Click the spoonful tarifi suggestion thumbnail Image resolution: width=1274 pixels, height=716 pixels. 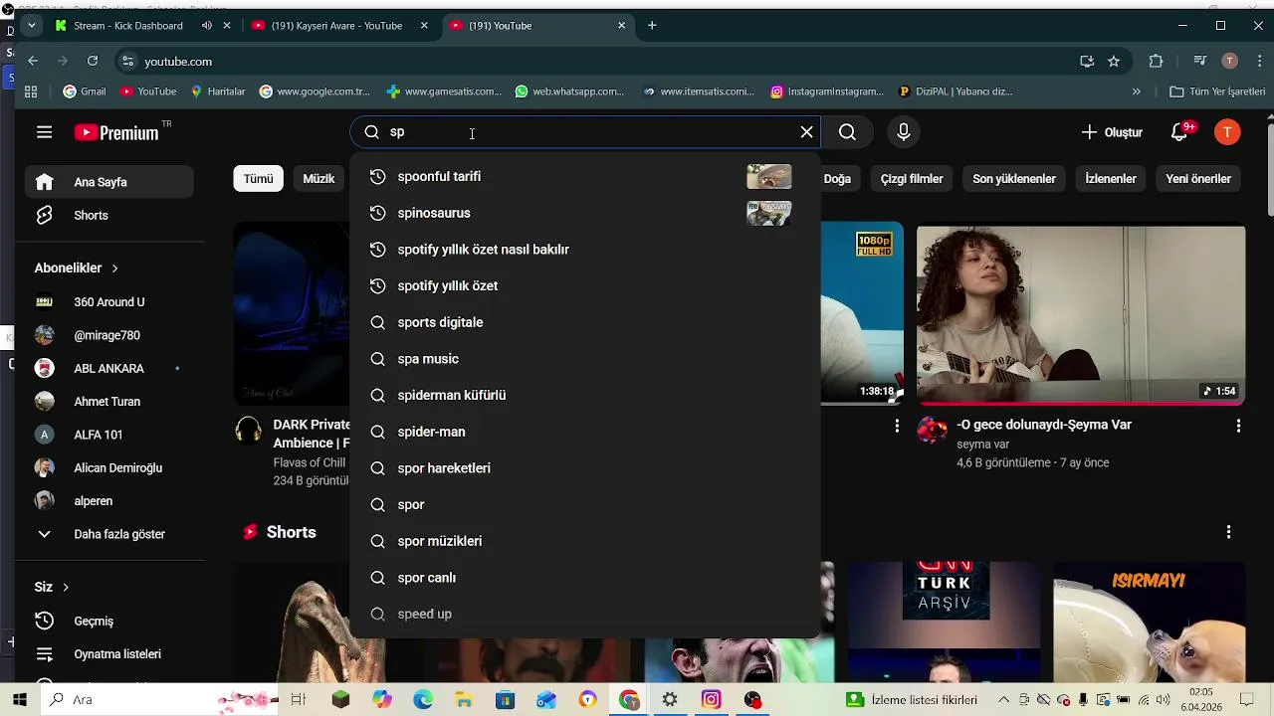click(769, 177)
